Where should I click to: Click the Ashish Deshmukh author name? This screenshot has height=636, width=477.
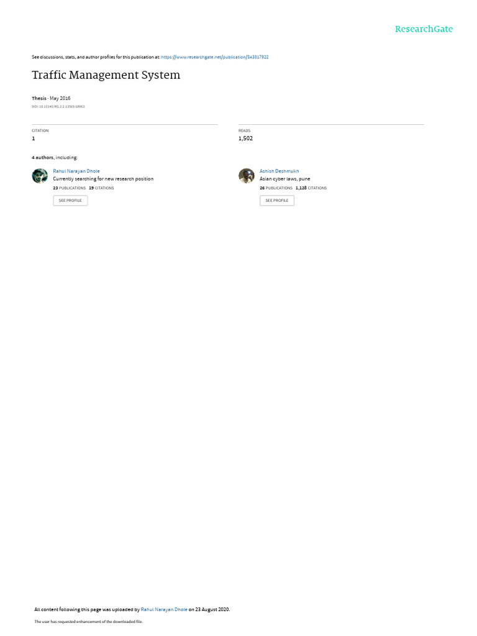pyautogui.click(x=279, y=171)
